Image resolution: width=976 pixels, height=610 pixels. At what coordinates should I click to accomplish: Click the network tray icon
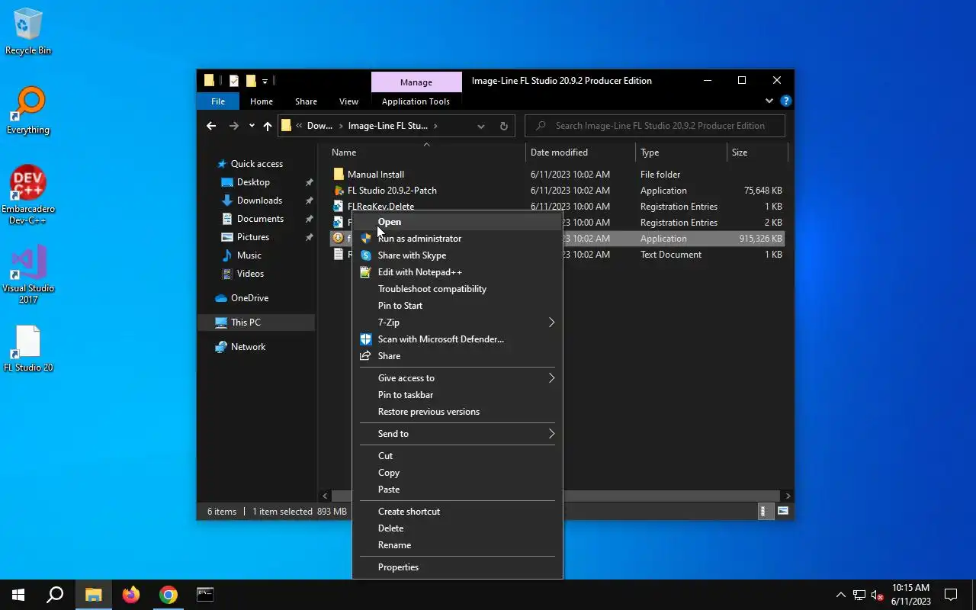coord(859,595)
